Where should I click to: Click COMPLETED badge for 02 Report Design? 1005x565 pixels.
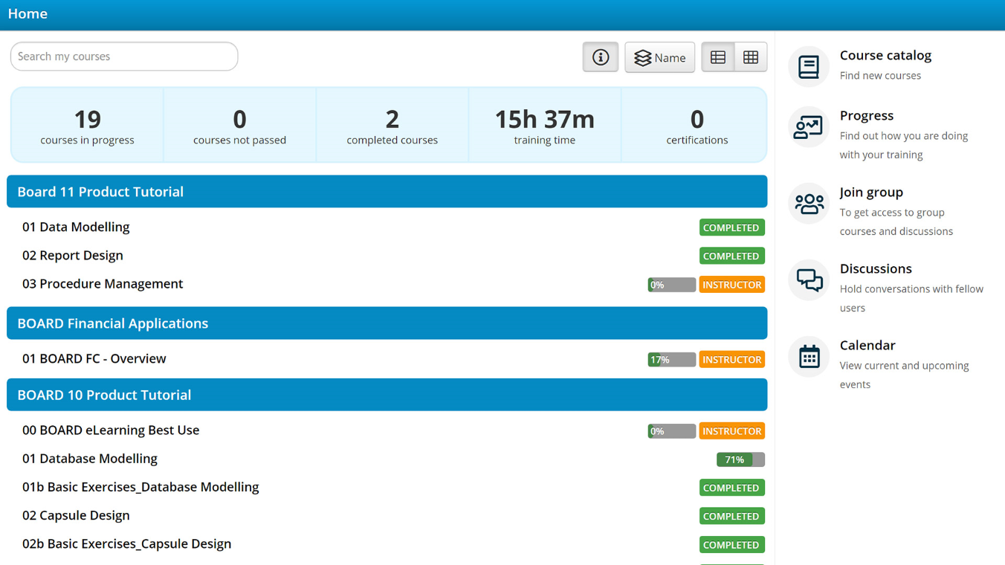pos(732,256)
